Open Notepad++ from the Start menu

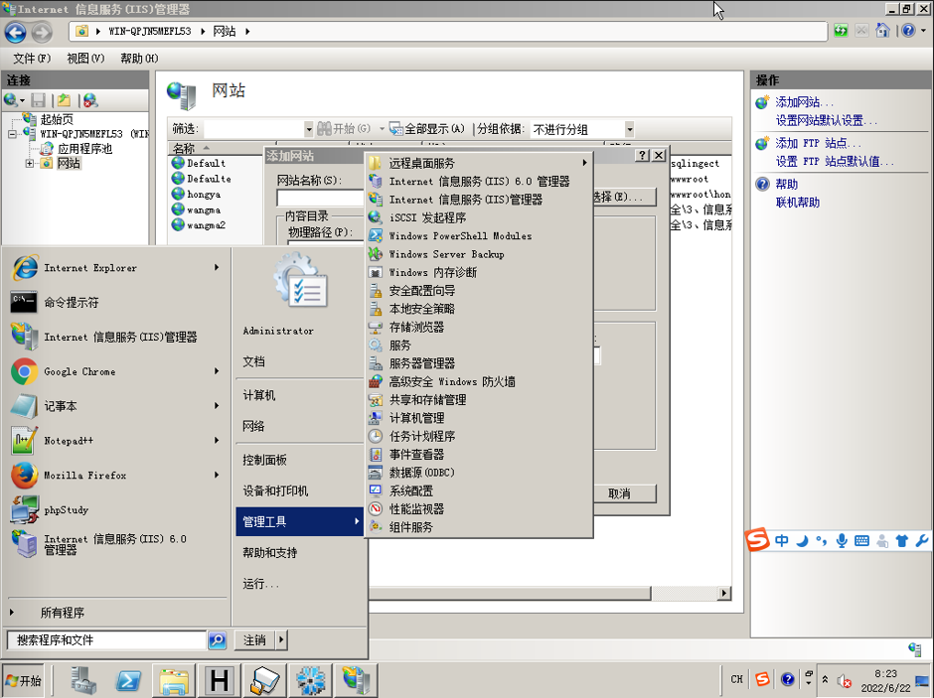115,440
